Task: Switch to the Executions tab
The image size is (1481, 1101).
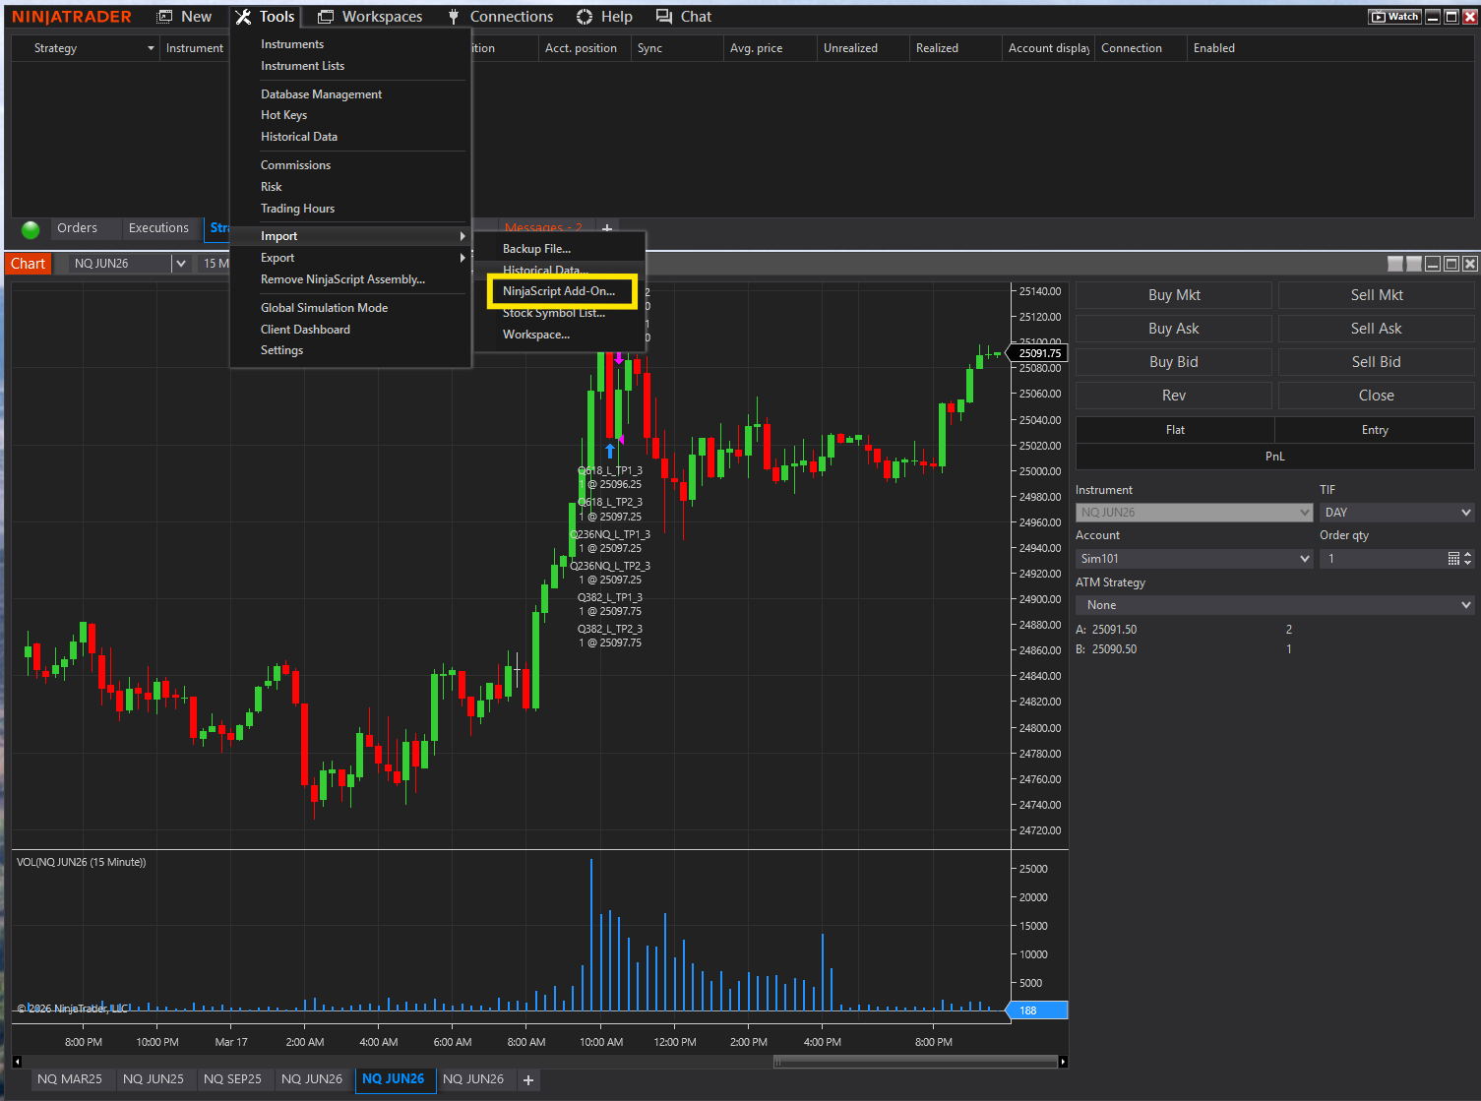Action: 159,227
